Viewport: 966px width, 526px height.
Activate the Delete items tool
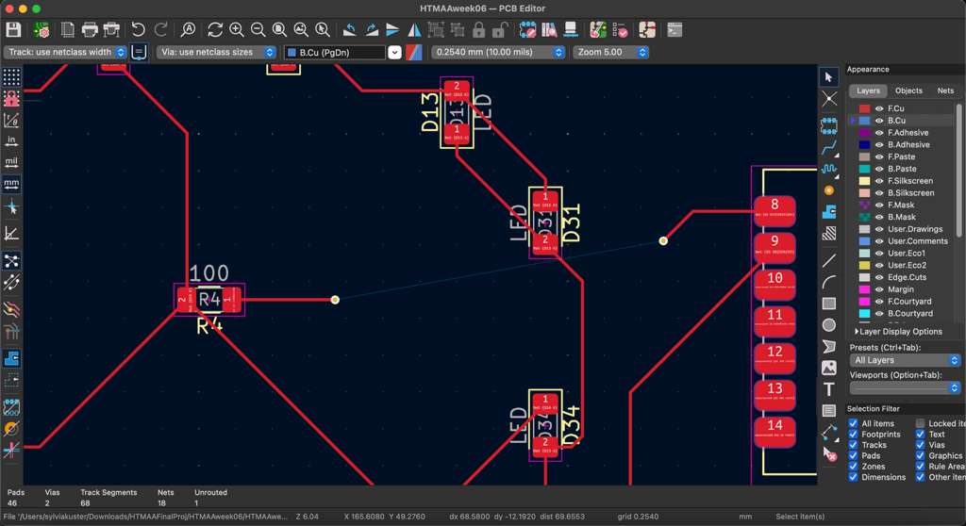pos(829,453)
